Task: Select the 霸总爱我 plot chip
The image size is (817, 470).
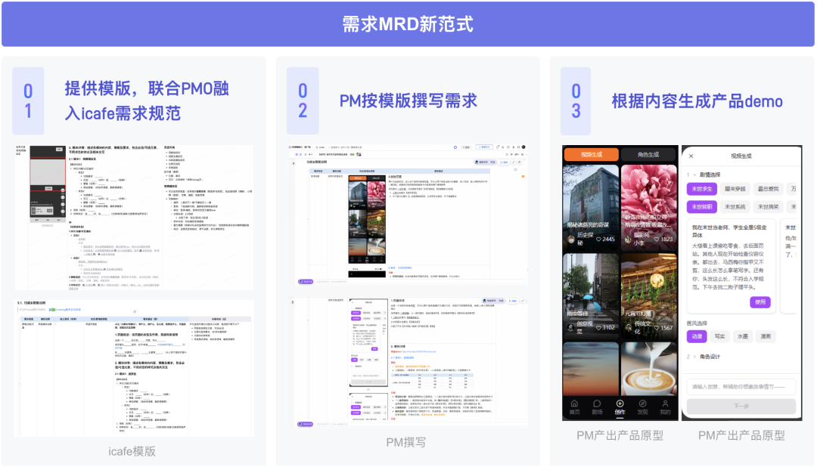Action: pyautogui.click(x=768, y=189)
